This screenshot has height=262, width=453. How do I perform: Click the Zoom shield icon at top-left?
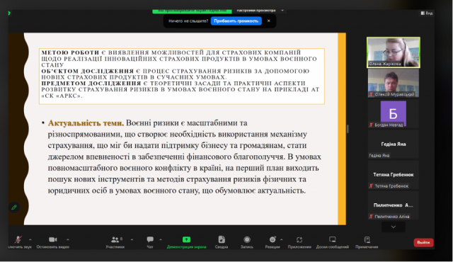9,13
